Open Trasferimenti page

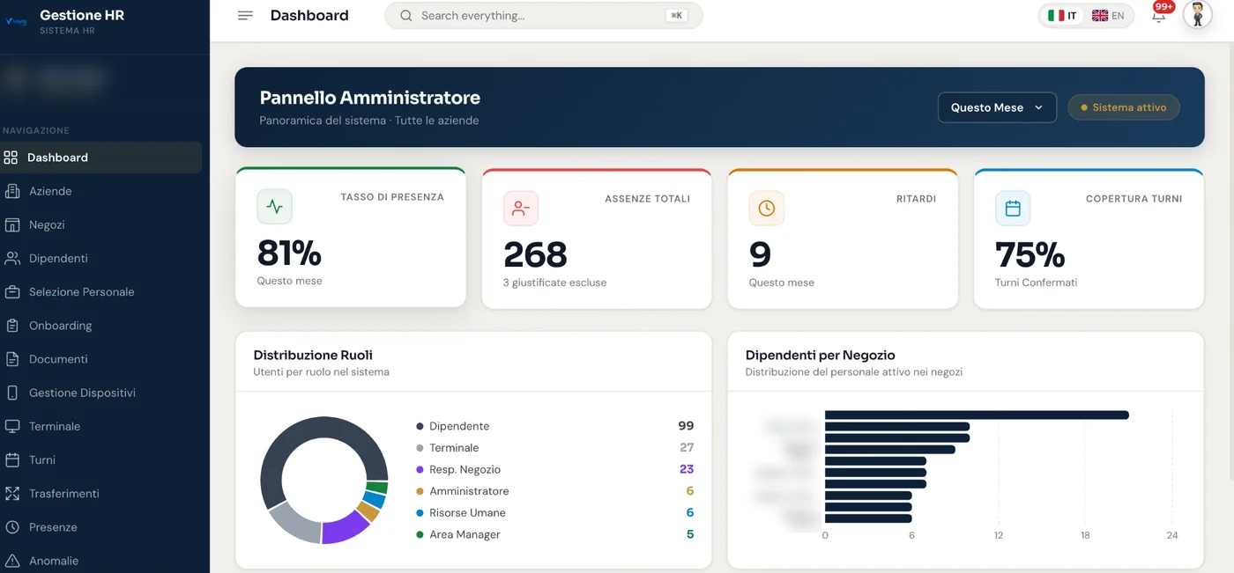(101, 494)
